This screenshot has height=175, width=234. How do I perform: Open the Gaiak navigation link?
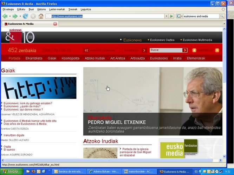pos(52,58)
